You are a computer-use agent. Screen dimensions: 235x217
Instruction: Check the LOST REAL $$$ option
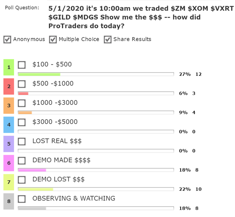(22, 142)
